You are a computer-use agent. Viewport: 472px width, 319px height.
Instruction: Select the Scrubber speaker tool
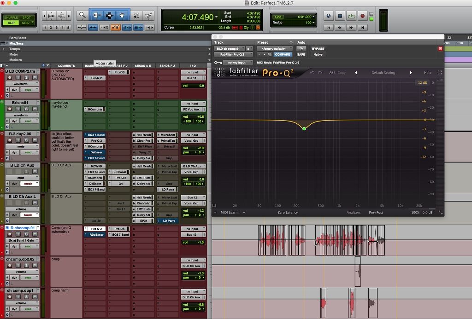136,16
